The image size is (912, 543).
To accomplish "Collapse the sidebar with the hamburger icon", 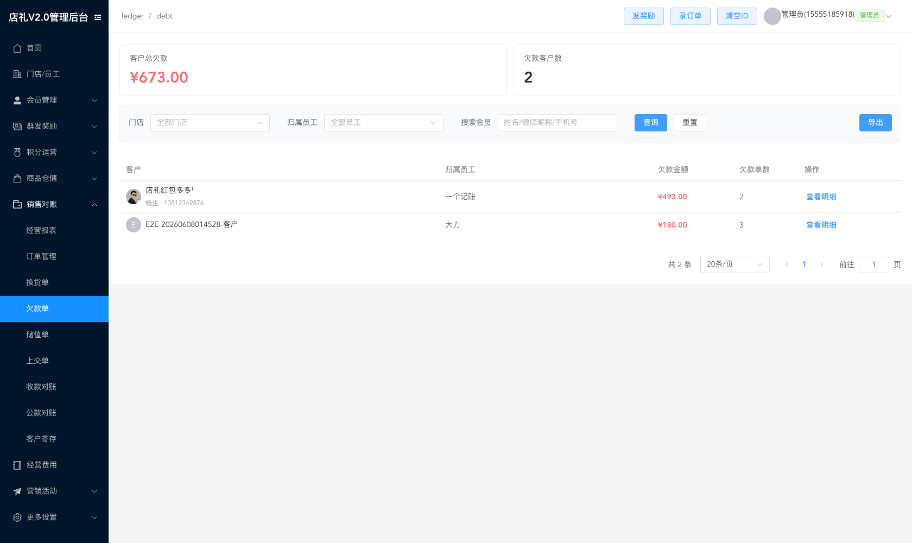I will pyautogui.click(x=98, y=17).
